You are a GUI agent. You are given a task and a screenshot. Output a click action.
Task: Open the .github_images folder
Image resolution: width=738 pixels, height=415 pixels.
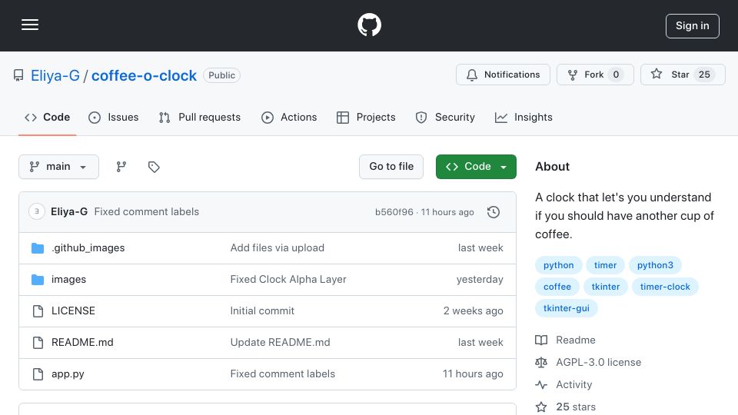[88, 248]
